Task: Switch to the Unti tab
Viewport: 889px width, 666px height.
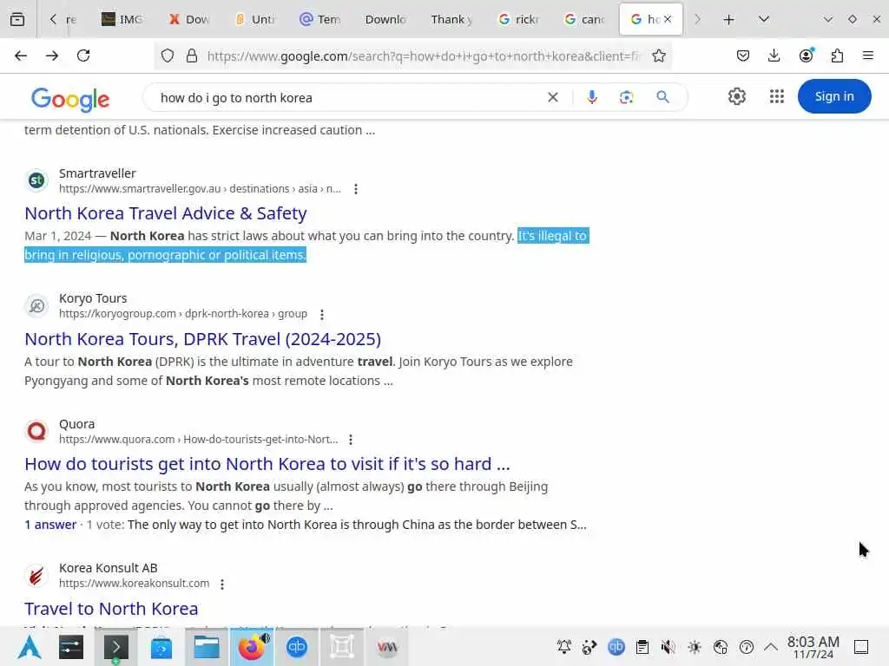Action: click(x=254, y=19)
